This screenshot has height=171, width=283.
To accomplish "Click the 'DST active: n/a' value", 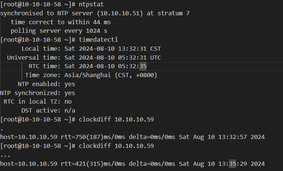I will point(70,110).
